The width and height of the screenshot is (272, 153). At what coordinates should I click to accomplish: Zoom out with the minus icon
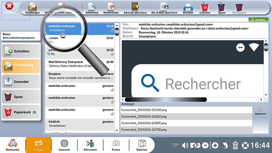tap(205, 145)
